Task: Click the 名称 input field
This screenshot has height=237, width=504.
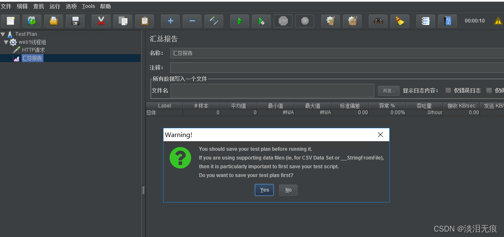Action: (x=337, y=53)
